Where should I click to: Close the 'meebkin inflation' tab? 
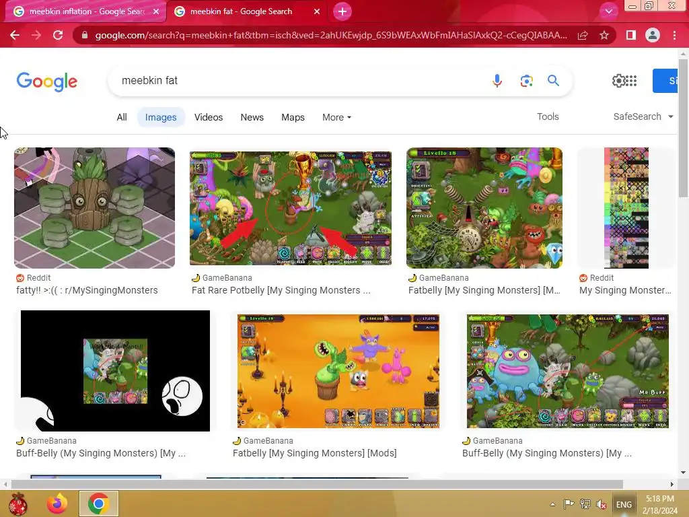156,12
